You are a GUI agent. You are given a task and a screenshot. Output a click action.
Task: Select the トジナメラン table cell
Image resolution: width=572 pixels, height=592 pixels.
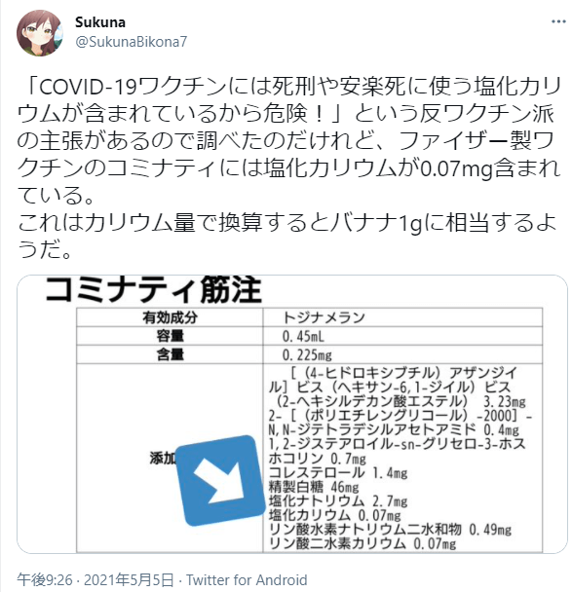click(402, 317)
